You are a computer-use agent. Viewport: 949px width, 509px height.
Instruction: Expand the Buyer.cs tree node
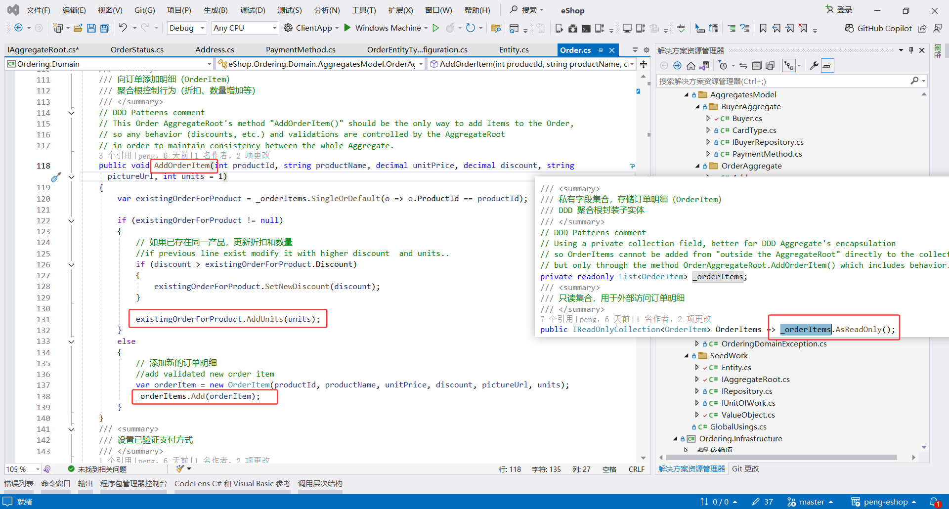click(708, 119)
